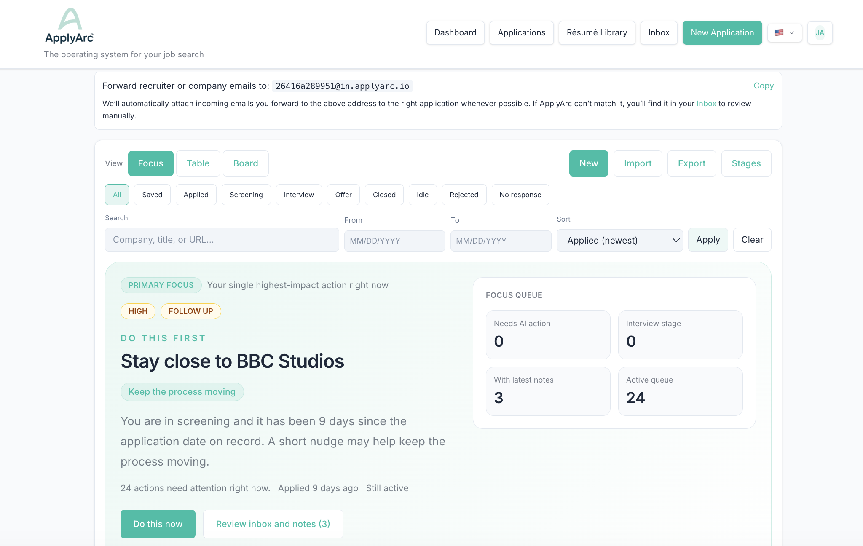Click the Applied 9 days ago text
863x546 pixels.
pyautogui.click(x=318, y=488)
